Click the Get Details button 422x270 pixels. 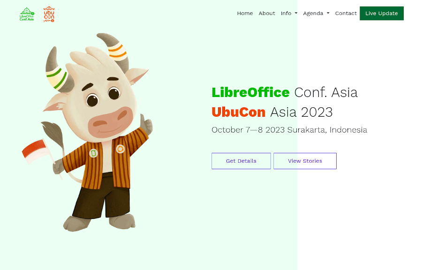[x=241, y=161]
